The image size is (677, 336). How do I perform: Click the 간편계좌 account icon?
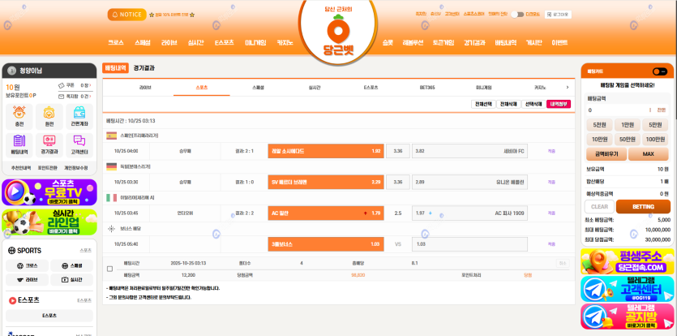(79, 117)
